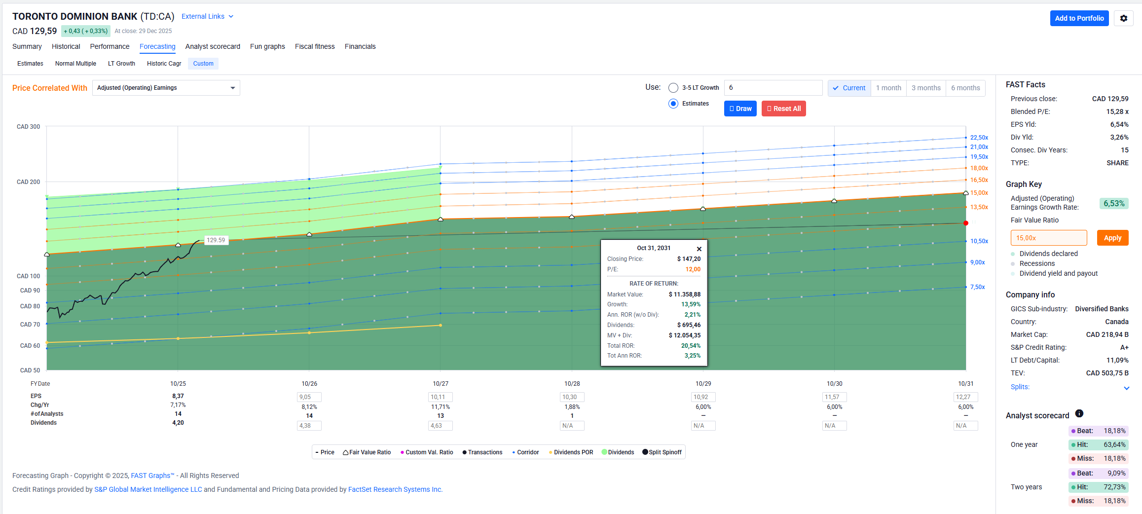
Task: Click the Split Spinoff legend icon
Action: (645, 452)
